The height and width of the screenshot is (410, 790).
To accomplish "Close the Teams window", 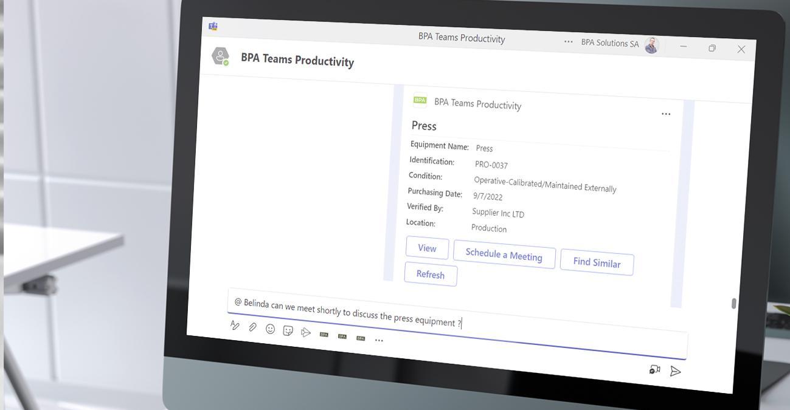I will 741,49.
